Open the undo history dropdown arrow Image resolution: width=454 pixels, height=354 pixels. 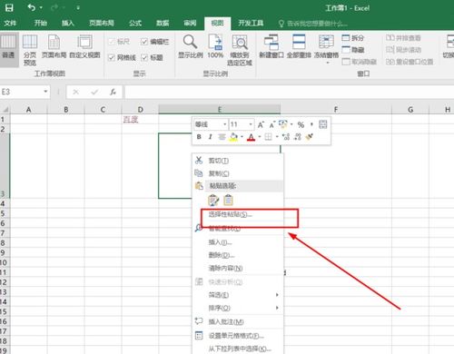[41, 7]
